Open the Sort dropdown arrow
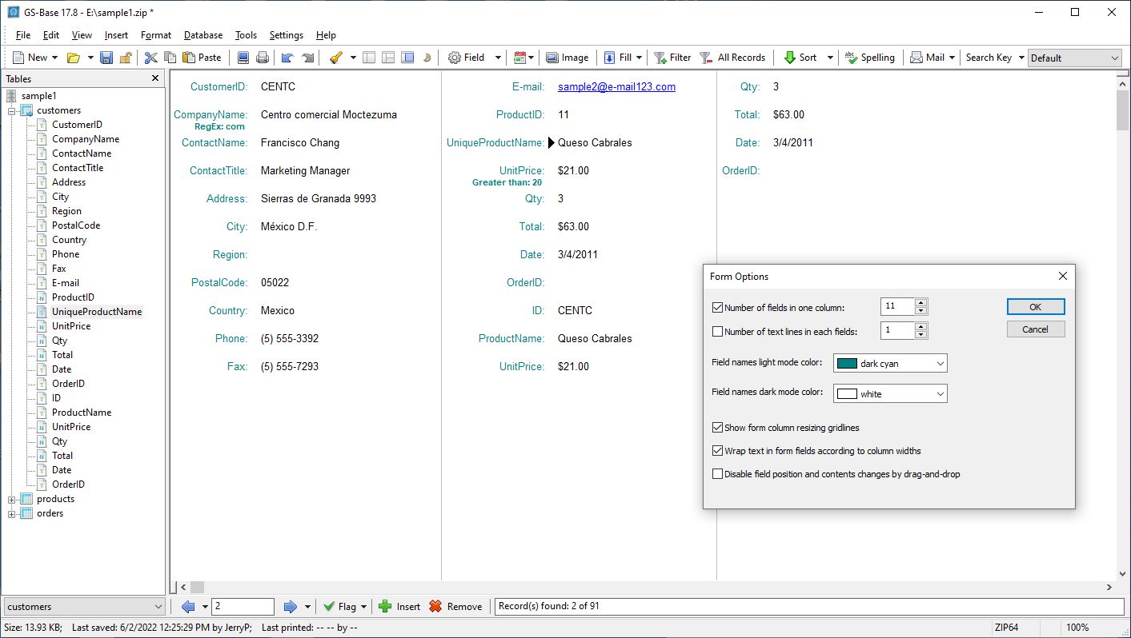Image resolution: width=1131 pixels, height=638 pixels. click(x=830, y=58)
